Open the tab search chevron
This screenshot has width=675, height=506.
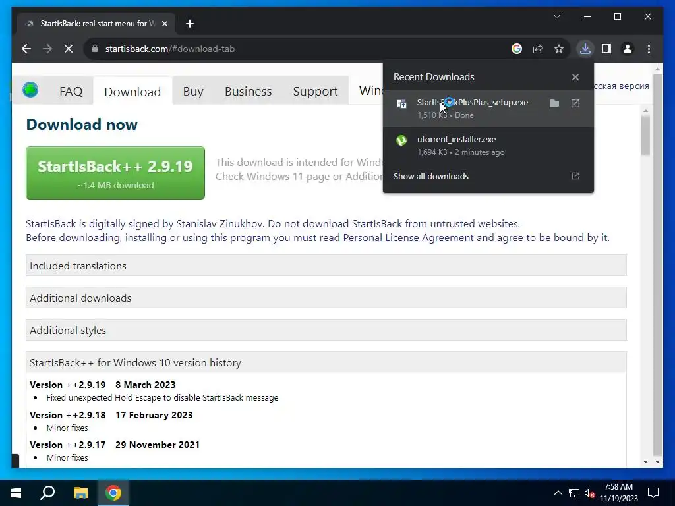pos(556,16)
